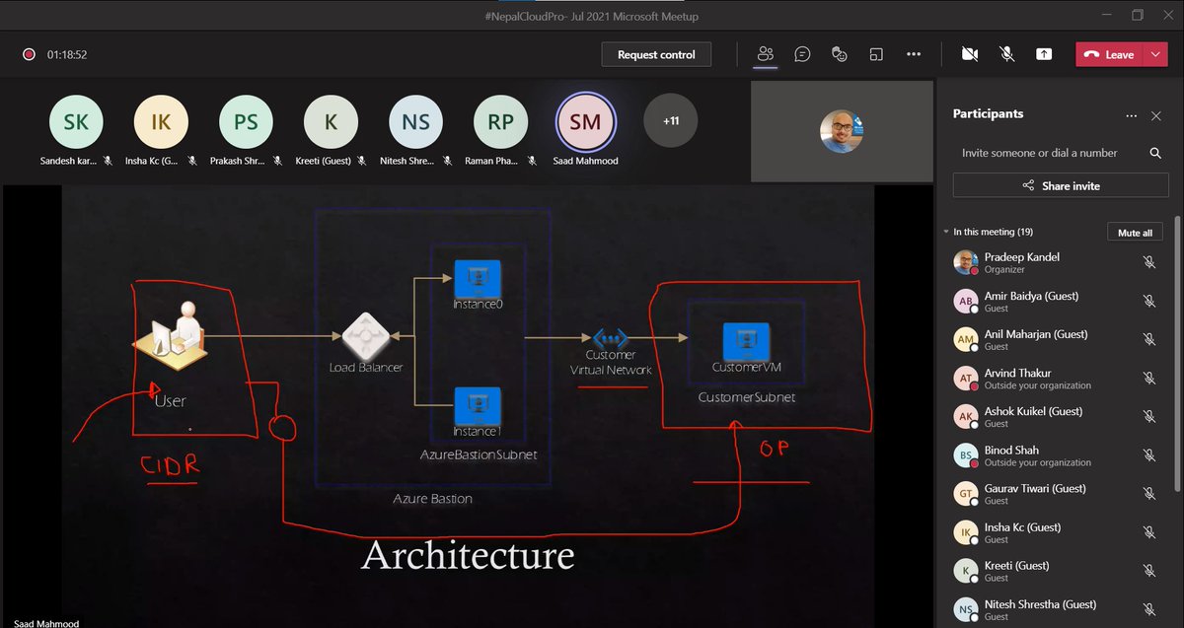Select Pradeep Kandel in participants list
This screenshot has height=628, width=1184.
(x=1056, y=262)
